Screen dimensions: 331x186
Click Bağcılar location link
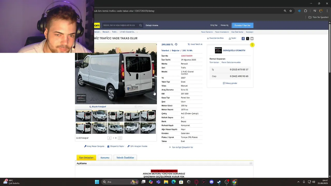click(x=176, y=51)
